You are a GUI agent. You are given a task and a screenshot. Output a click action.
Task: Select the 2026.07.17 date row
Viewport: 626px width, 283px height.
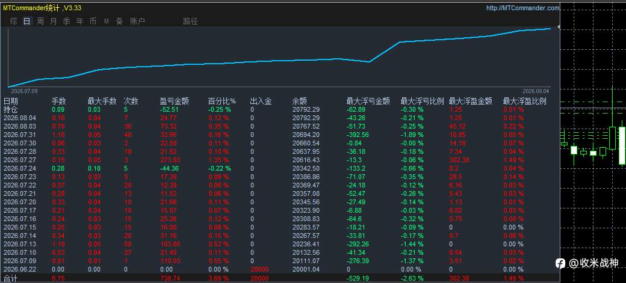coord(19,210)
